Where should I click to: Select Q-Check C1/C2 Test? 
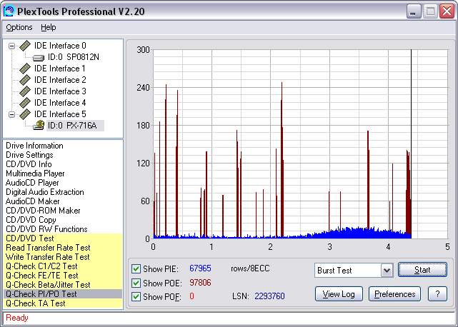(x=63, y=266)
